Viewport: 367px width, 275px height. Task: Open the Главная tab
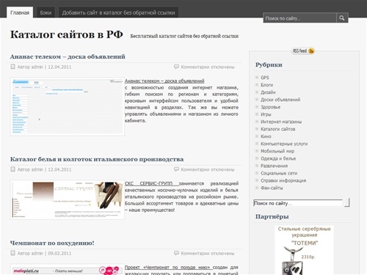(20, 12)
